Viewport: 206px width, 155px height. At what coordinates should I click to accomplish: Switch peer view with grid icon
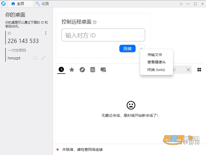[199, 70]
